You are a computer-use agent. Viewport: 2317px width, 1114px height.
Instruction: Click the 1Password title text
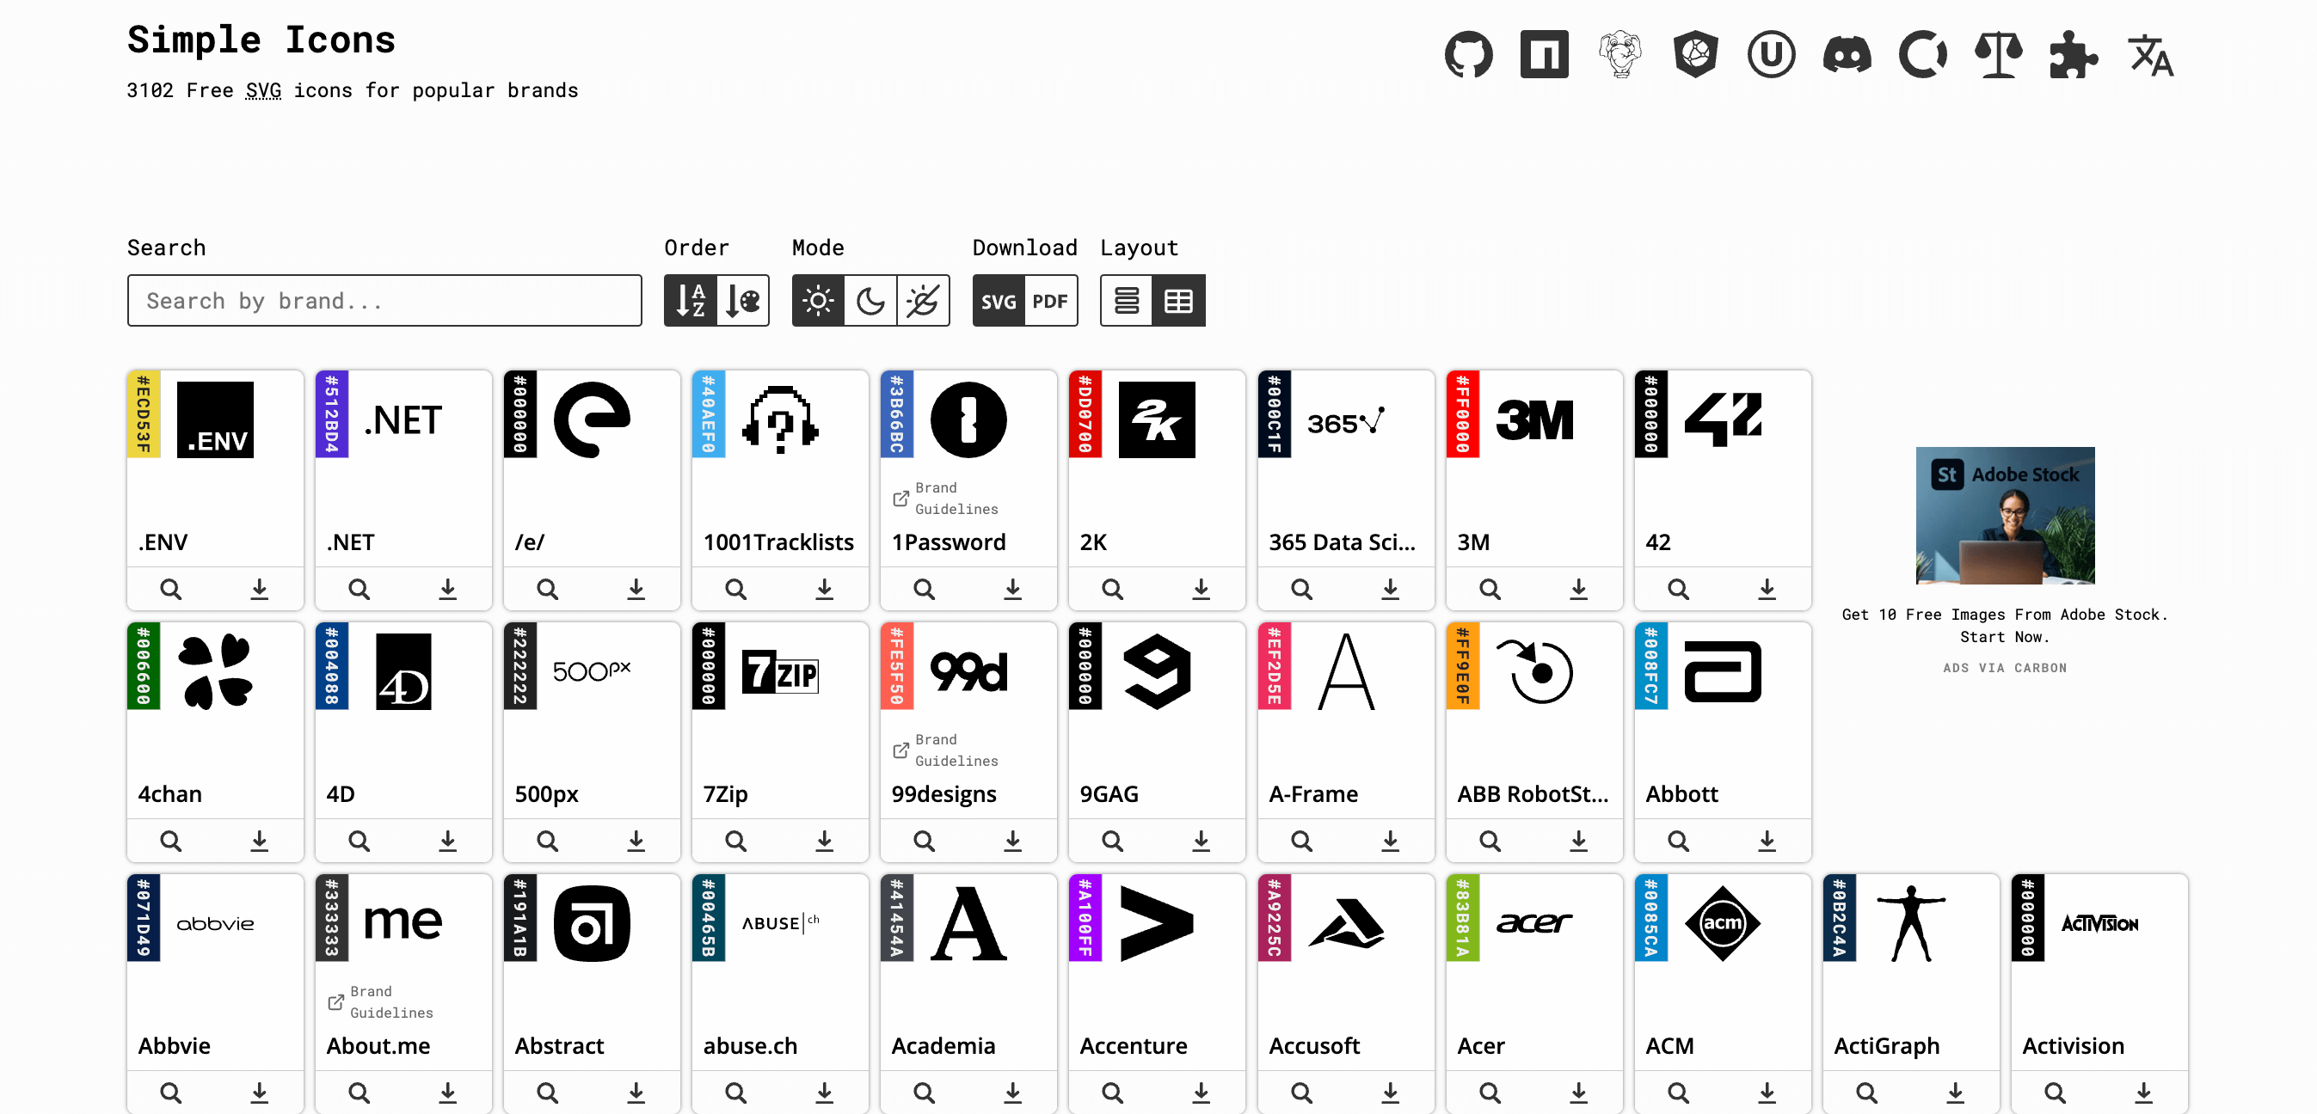(948, 542)
